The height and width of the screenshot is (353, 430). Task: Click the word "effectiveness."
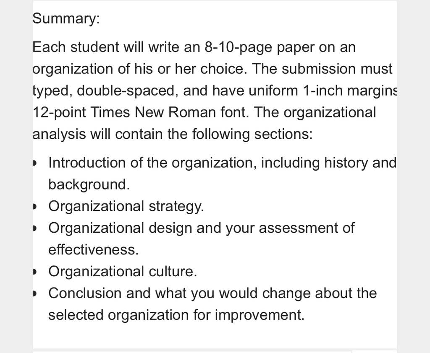[x=94, y=250]
